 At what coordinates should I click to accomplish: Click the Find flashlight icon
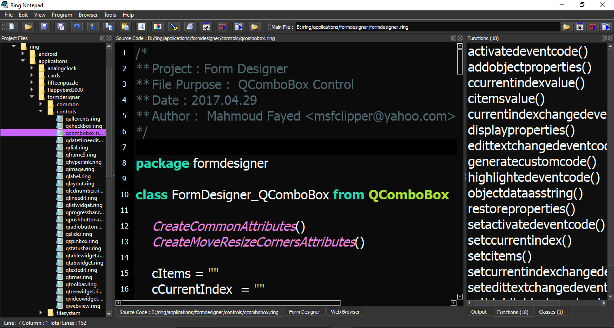click(174, 27)
